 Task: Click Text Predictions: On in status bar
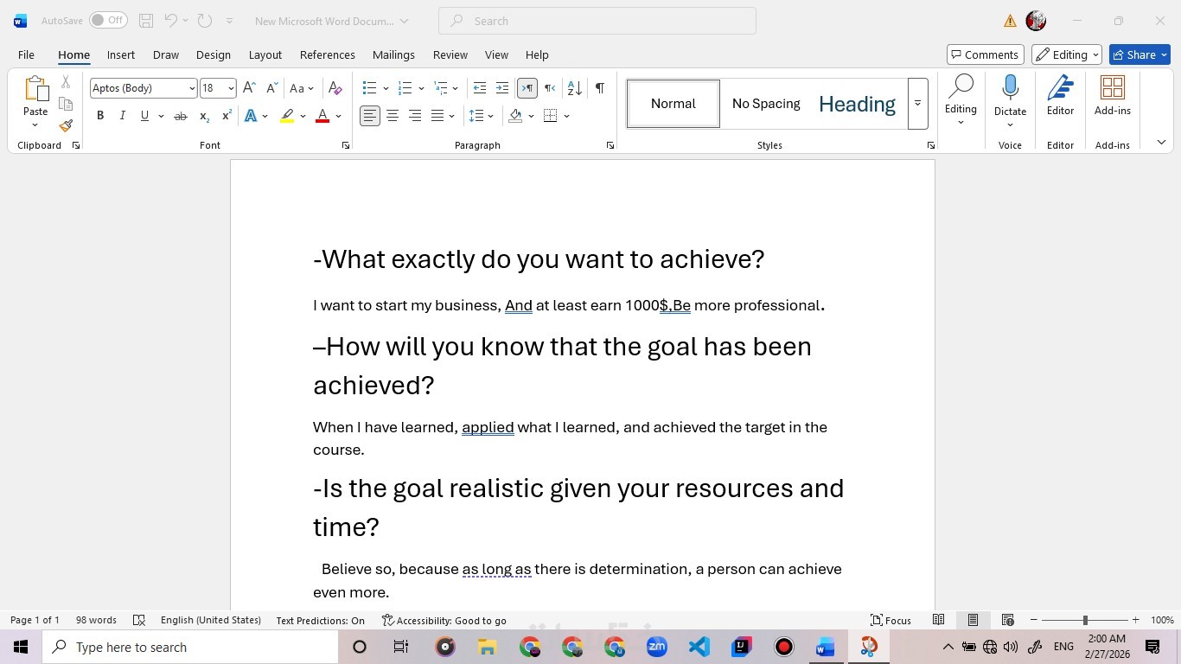320,620
